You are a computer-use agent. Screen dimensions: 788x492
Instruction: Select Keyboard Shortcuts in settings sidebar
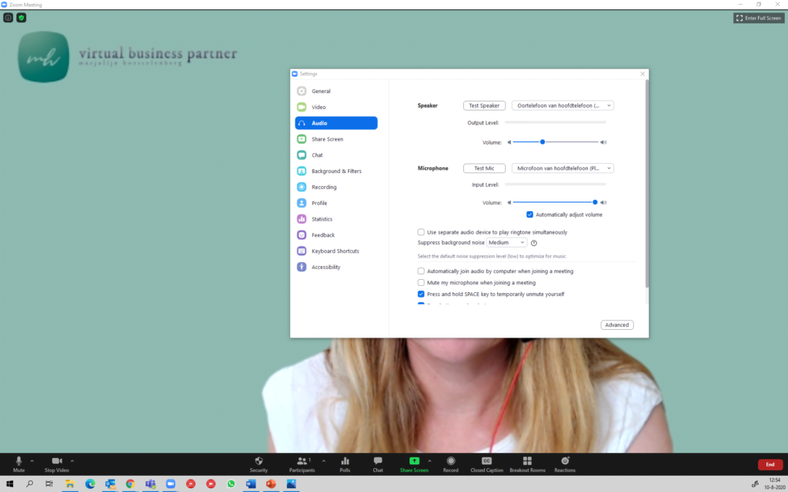pyautogui.click(x=335, y=251)
